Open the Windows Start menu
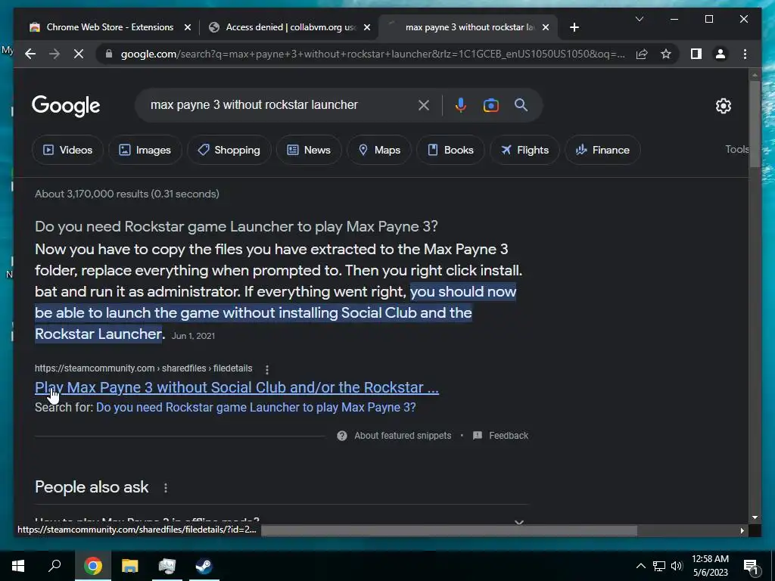The width and height of the screenshot is (775, 581). (x=18, y=566)
